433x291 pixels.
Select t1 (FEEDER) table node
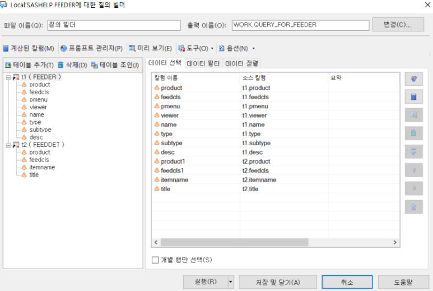pos(41,77)
